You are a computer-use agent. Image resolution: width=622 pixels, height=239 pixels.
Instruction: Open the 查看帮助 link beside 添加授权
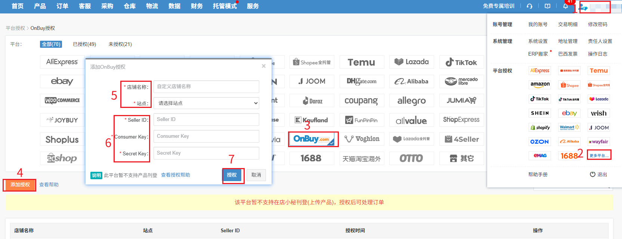tap(49, 184)
